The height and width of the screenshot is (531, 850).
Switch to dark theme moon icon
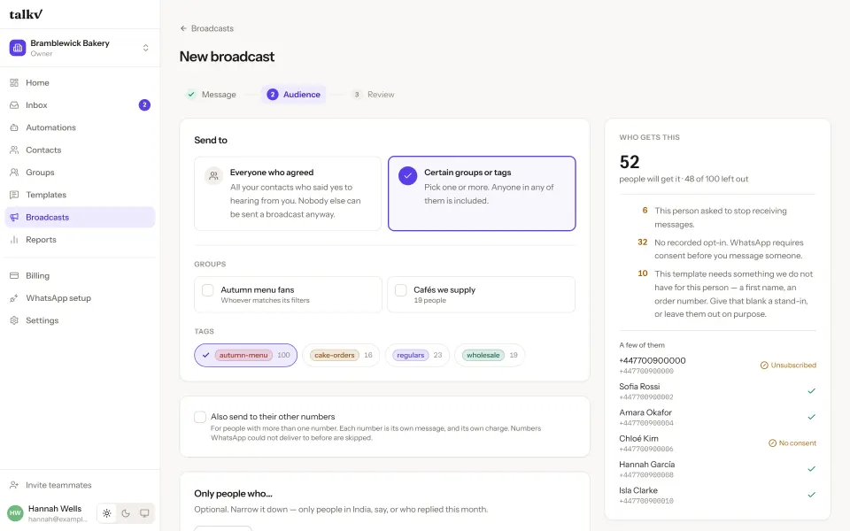126,513
